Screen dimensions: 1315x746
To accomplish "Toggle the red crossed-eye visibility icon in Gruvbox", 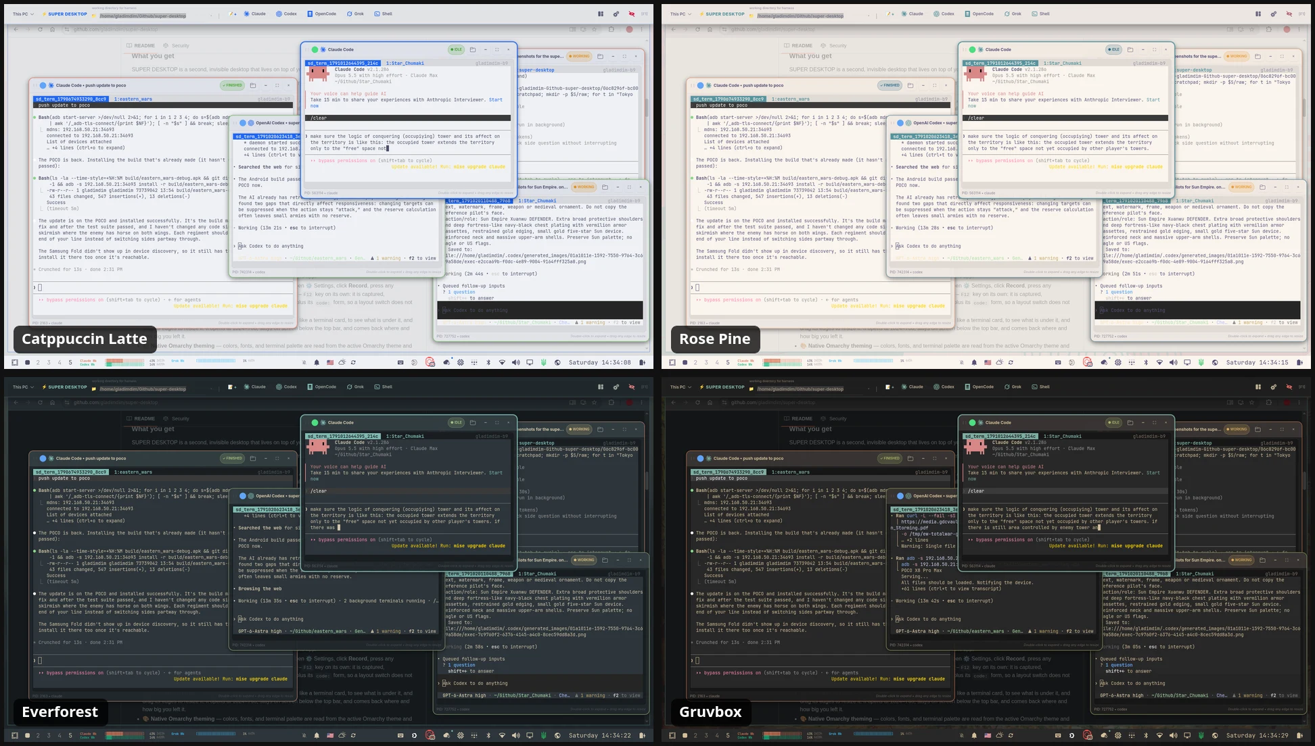I will tap(1289, 387).
